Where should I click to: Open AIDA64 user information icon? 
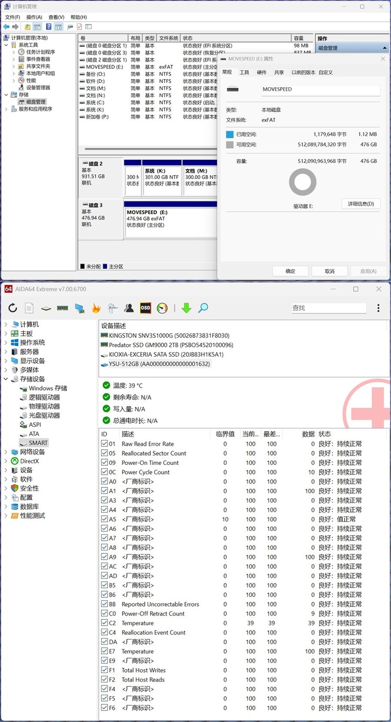click(129, 308)
